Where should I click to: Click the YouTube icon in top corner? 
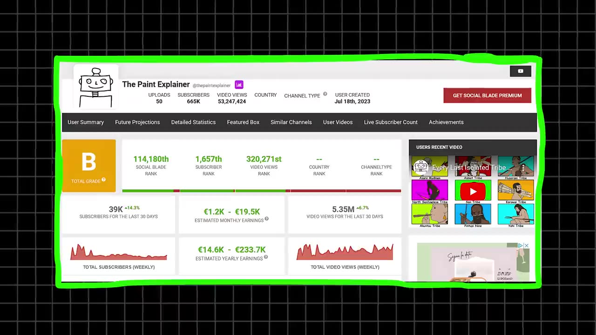click(521, 71)
